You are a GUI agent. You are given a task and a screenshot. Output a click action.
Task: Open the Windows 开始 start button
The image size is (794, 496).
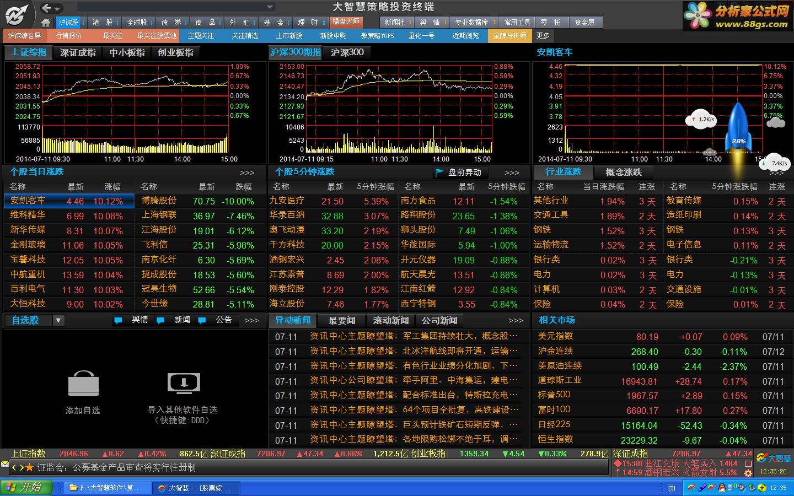26,488
